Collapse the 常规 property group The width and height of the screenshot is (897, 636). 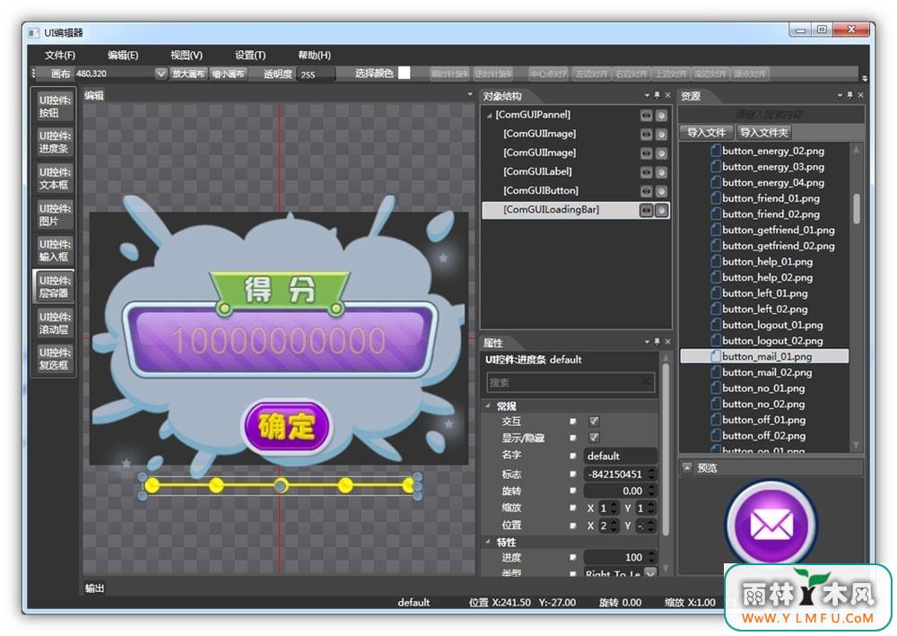(x=488, y=405)
